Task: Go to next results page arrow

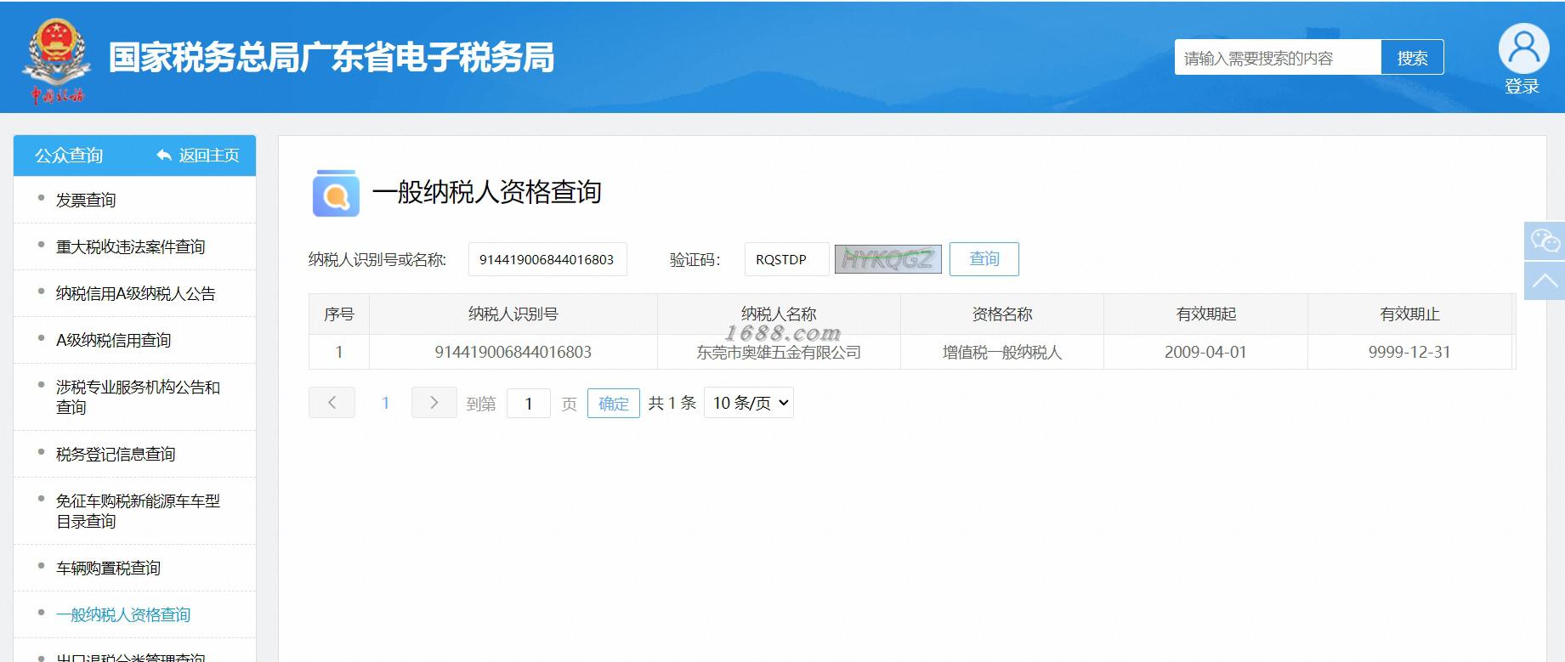Action: (434, 403)
